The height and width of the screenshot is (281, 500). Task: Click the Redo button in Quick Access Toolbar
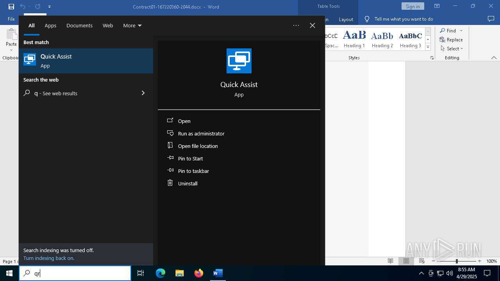[x=37, y=7]
